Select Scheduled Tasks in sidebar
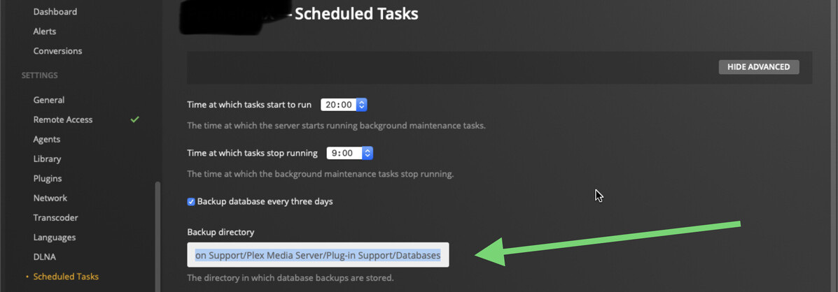 point(66,277)
